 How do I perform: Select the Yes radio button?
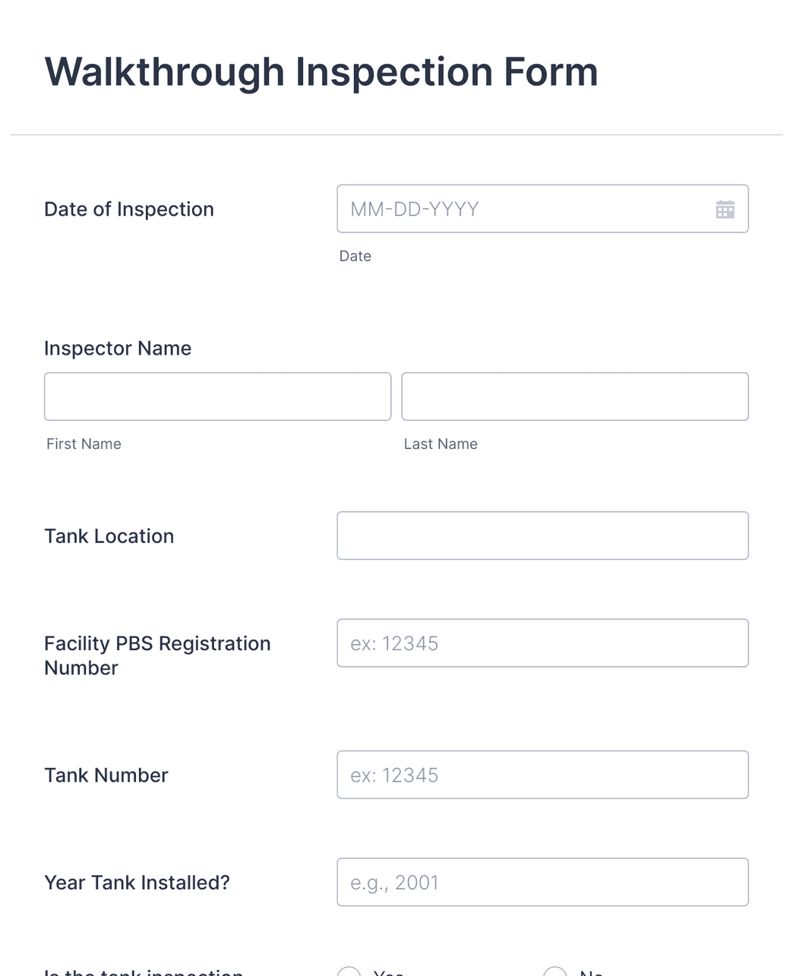point(349,973)
